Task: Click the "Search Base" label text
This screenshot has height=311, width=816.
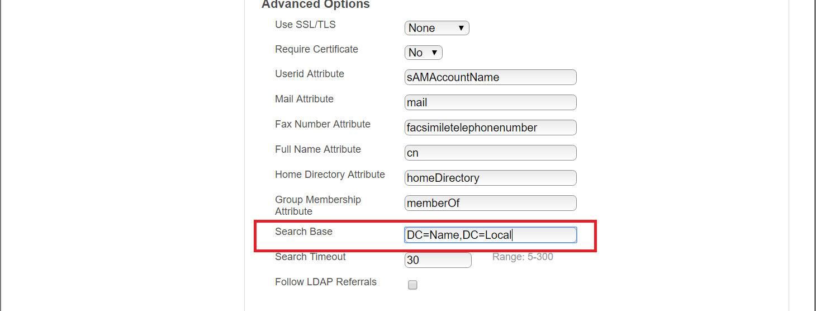Action: 303,232
